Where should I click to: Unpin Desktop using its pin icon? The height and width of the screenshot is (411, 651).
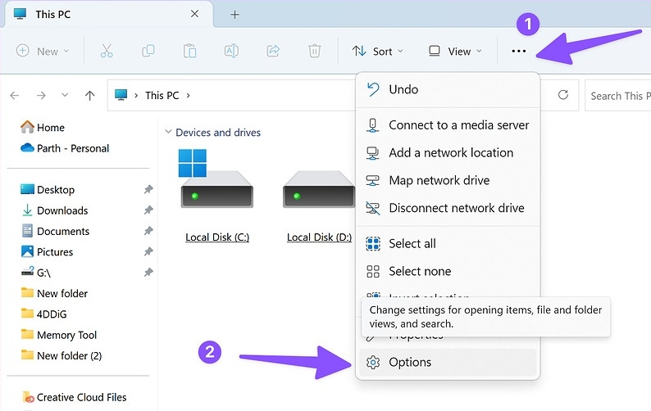[x=148, y=189]
